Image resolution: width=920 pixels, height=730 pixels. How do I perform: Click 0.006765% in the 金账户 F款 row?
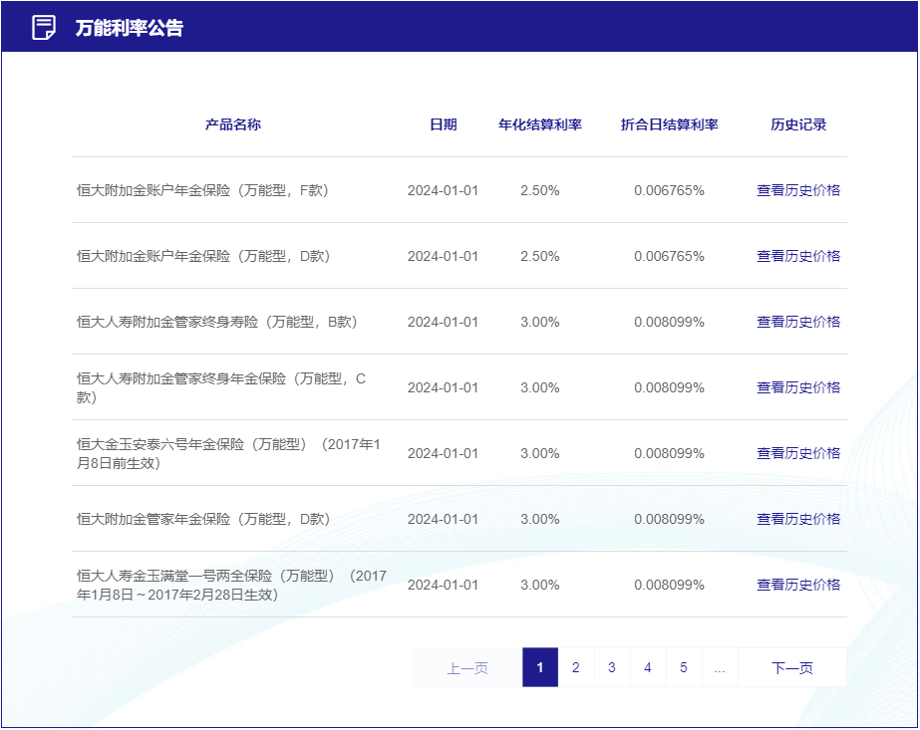[x=670, y=190]
